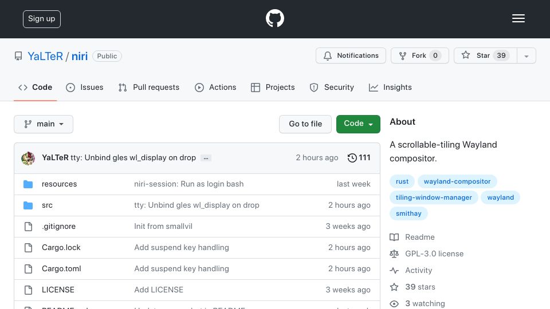Screen dimensions: 550x309
Task: Open latest commit message Unbind gles wl_display
Action: point(133,158)
